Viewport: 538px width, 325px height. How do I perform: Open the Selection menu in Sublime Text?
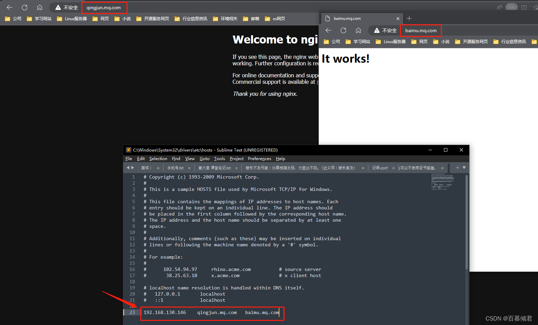click(158, 159)
